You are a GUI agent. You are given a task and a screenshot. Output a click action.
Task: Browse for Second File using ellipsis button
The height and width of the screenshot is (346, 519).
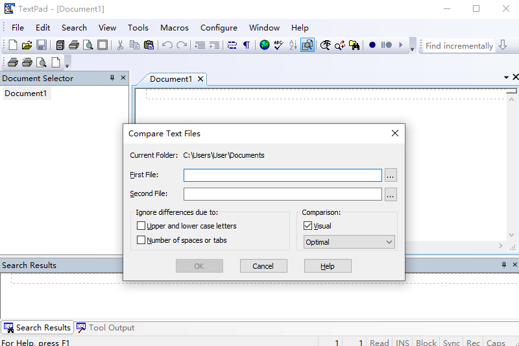[x=390, y=194]
